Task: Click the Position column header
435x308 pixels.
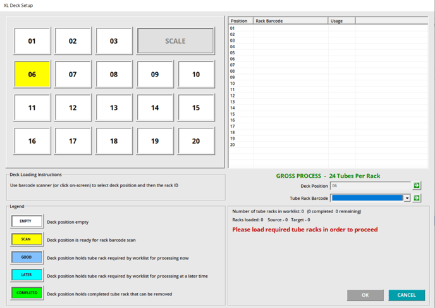Action: click(x=240, y=21)
